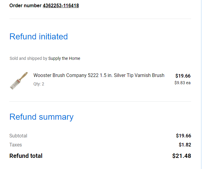This screenshot has height=169, width=202.
Task: Click the Refund summary heading
Action: click(42, 117)
